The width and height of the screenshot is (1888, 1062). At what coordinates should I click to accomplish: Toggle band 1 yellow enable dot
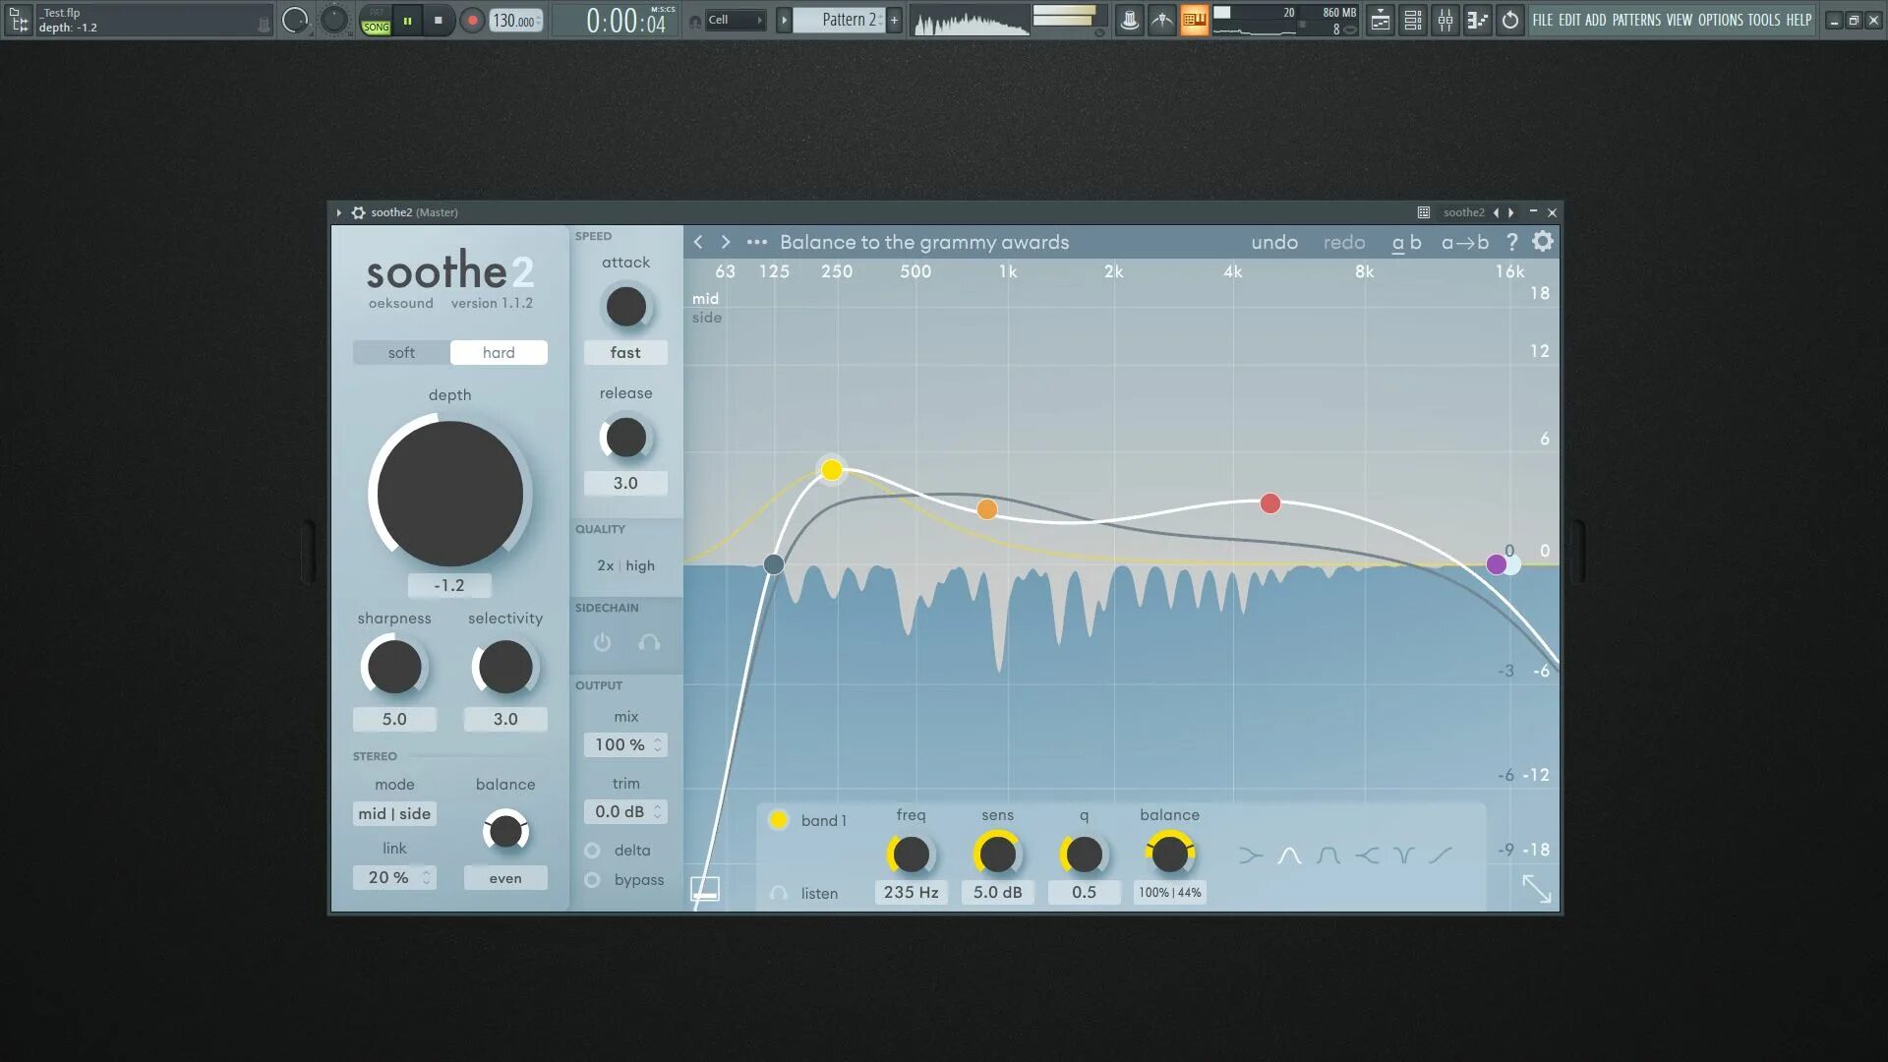click(778, 819)
